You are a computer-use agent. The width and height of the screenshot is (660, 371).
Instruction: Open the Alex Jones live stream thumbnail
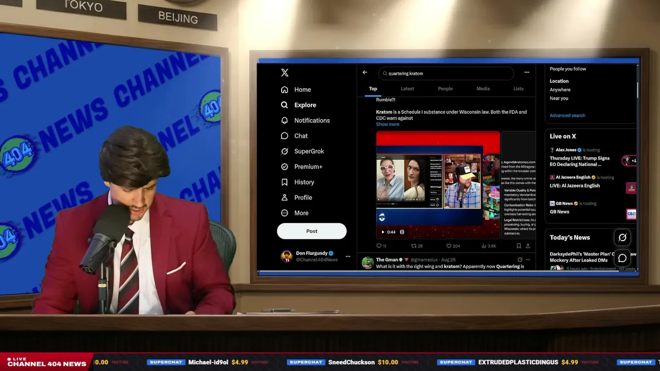[x=630, y=161]
